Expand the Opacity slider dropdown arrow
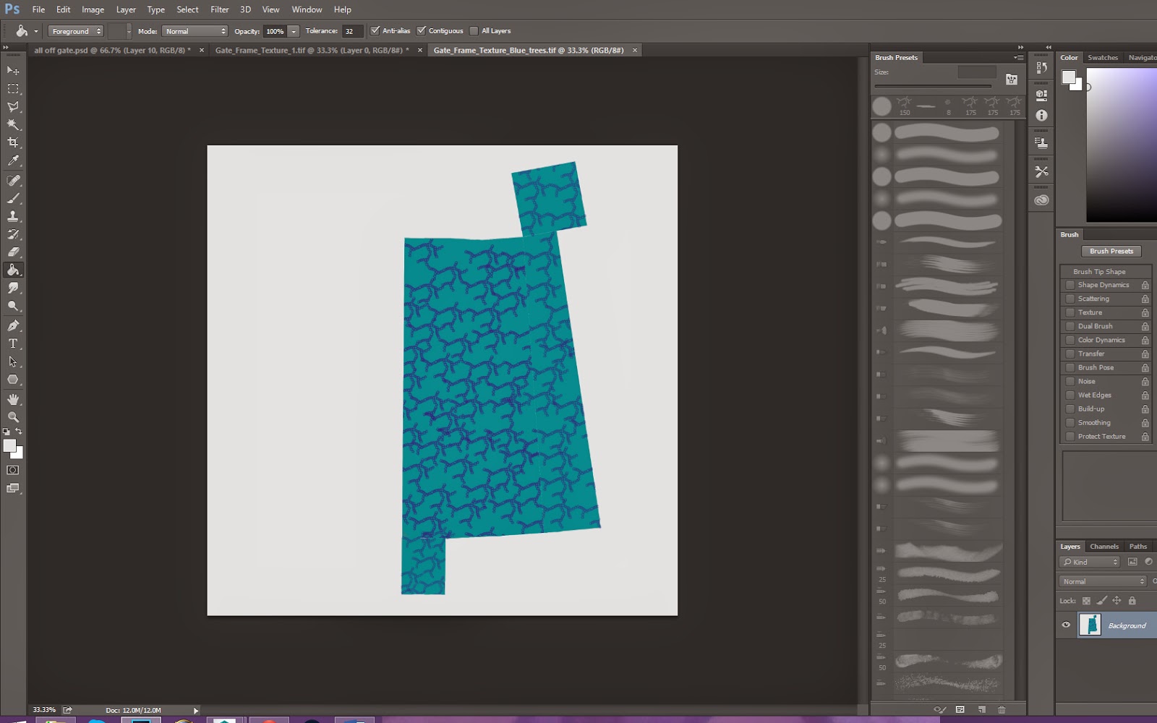 [294, 31]
